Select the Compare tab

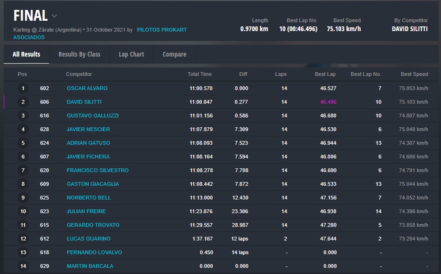174,54
